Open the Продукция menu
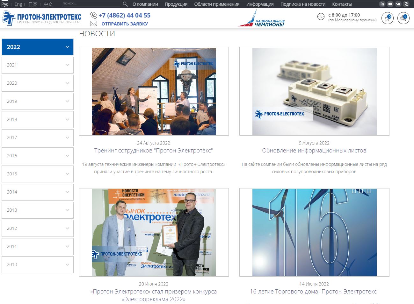The height and width of the screenshot is (304, 414). pos(176,4)
